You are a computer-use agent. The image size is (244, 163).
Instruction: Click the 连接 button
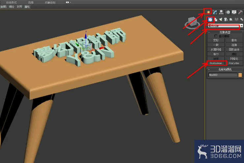point(234,45)
